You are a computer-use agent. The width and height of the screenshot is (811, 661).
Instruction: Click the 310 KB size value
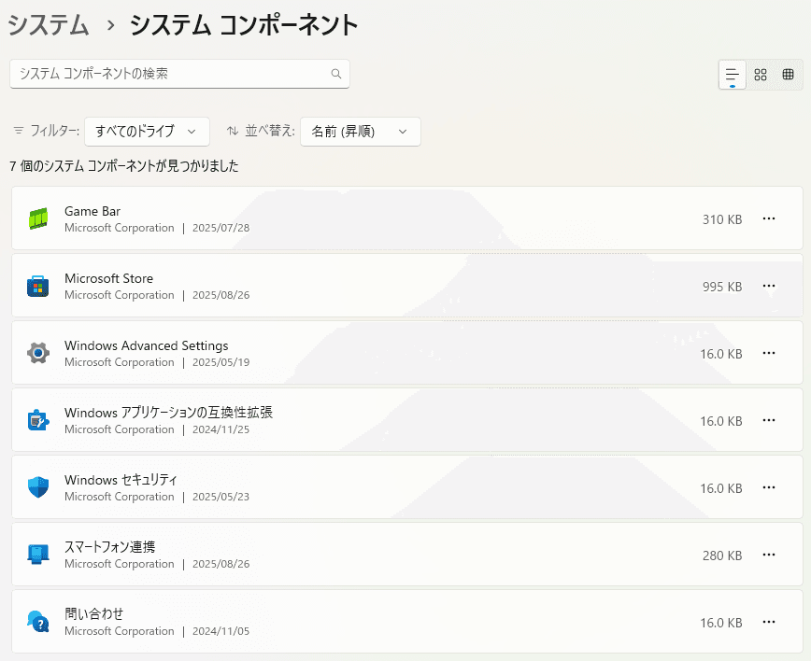point(722,219)
